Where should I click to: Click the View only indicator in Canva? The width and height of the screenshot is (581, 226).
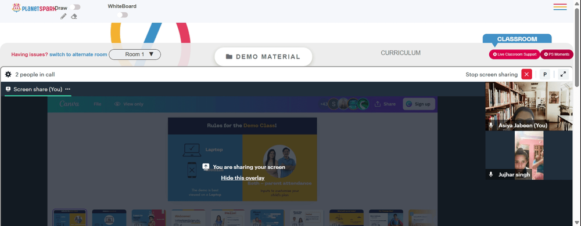[x=129, y=104]
